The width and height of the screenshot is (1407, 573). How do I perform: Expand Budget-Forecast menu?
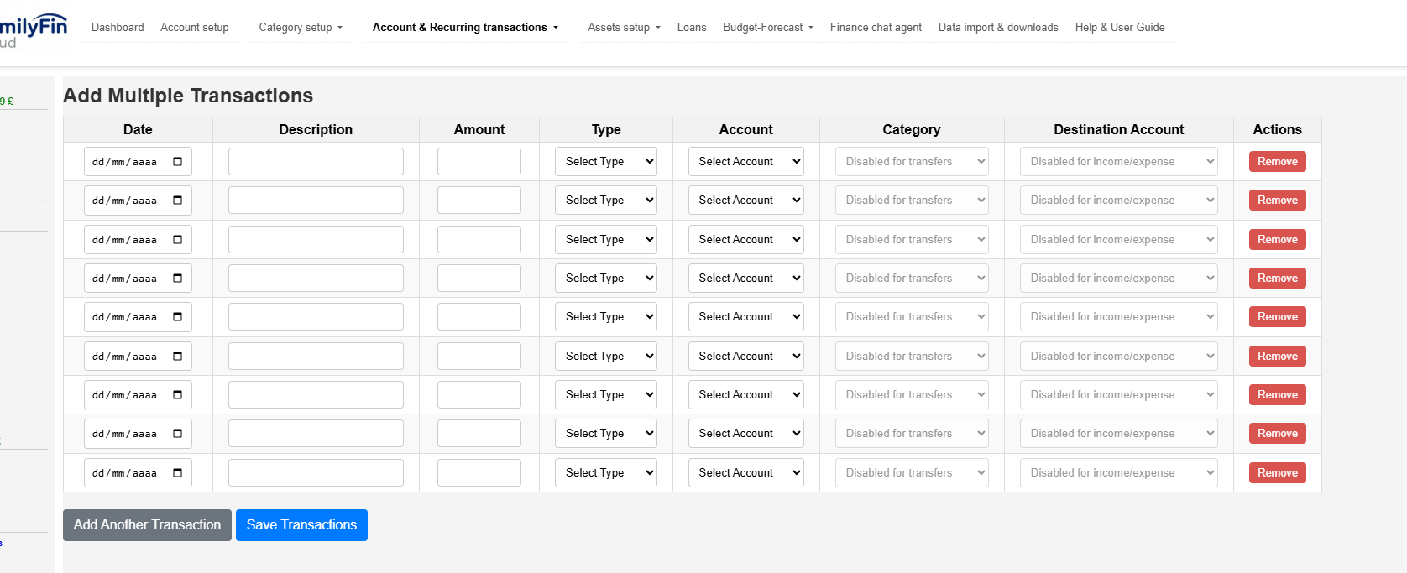(768, 27)
